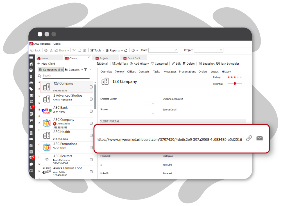Open the Reports dropdown menu
This screenshot has height=206, width=281.
tap(114, 50)
